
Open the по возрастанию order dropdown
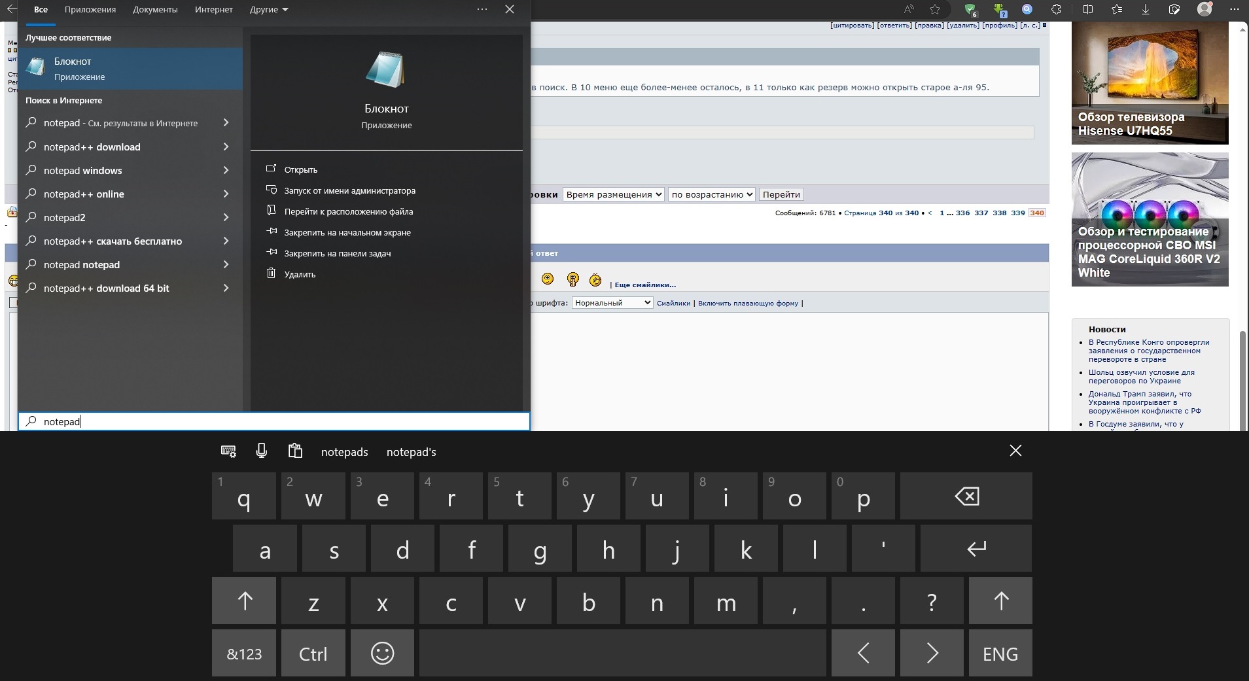click(x=711, y=194)
